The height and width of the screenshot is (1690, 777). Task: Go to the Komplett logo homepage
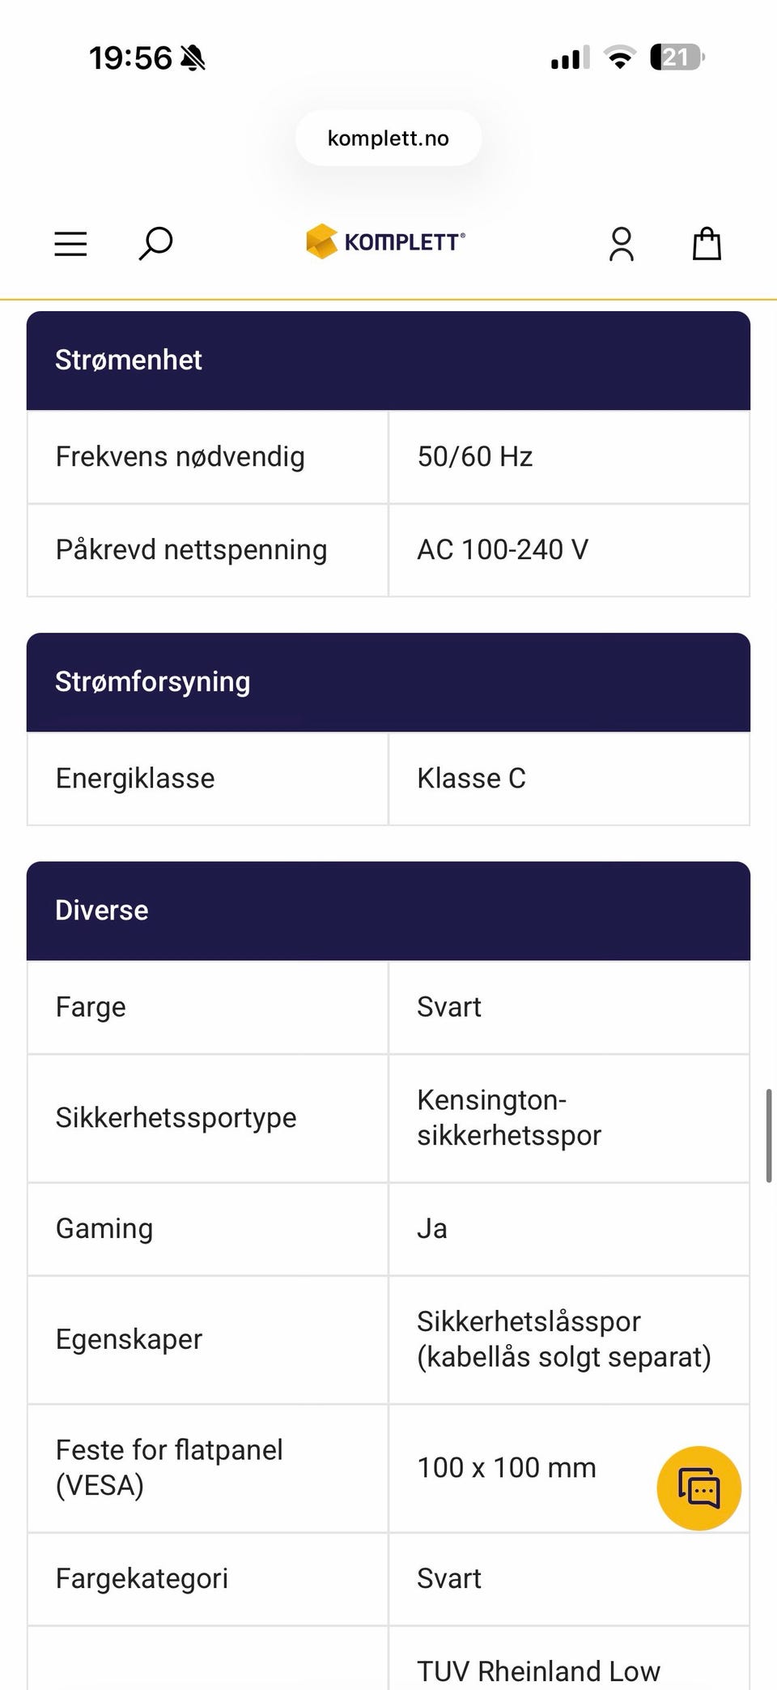386,241
